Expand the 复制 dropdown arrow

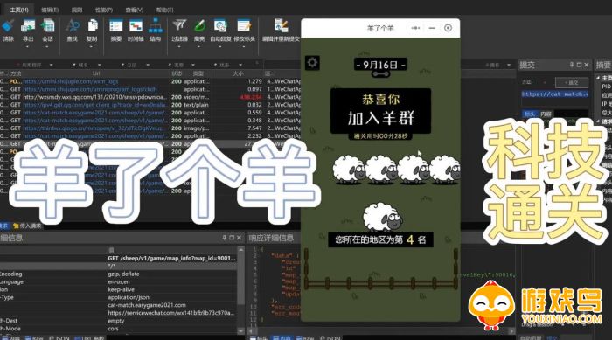tap(92, 47)
